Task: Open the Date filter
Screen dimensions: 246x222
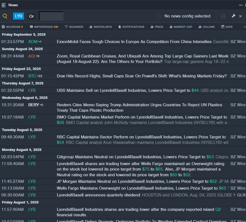Action: pos(227,27)
